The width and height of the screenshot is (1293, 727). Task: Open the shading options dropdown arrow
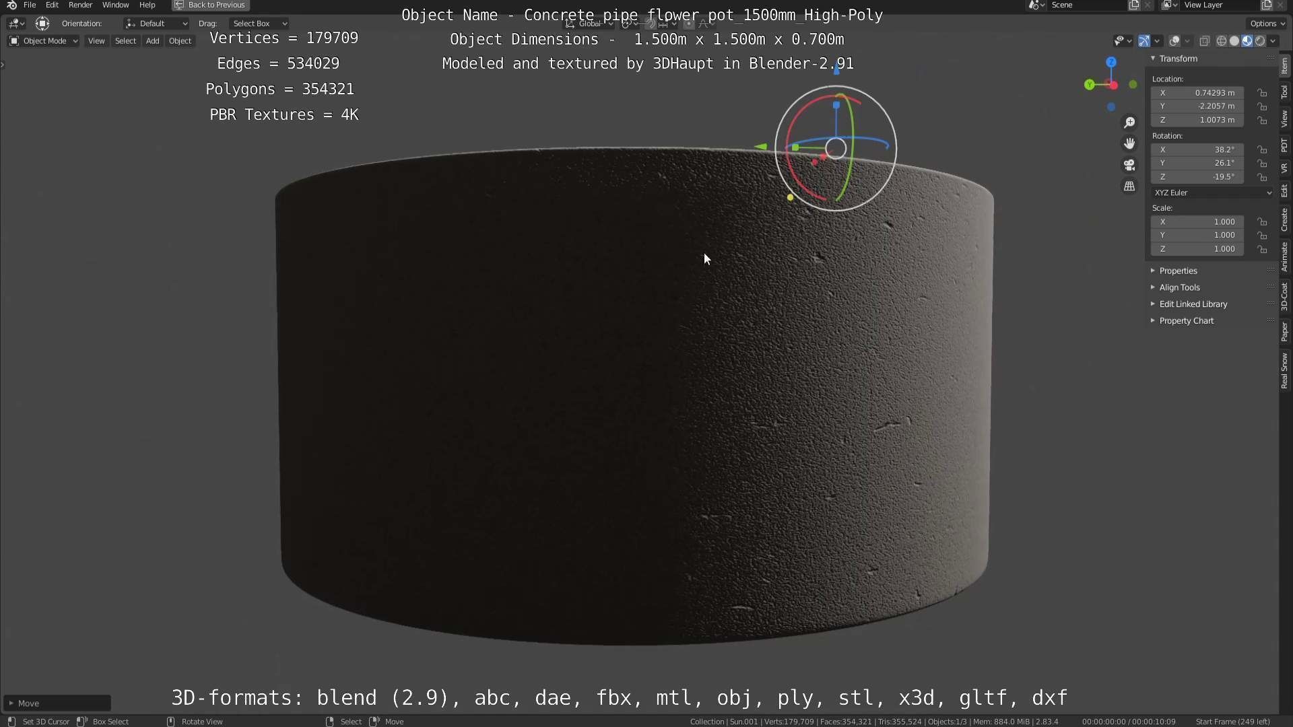click(x=1273, y=41)
